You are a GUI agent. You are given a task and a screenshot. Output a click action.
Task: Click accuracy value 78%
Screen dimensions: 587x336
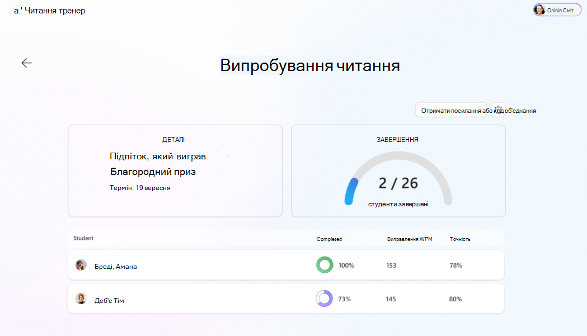(x=455, y=266)
